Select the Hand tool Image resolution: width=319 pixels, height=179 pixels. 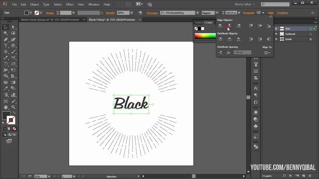point(5,107)
